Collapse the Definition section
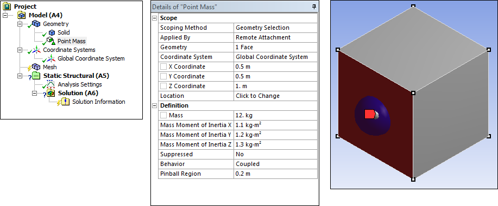This screenshot has width=498, height=206. click(155, 105)
